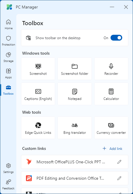The width and height of the screenshot is (133, 194).
Task: Open PDF Editing and Conversion Office link
Action: (75, 178)
